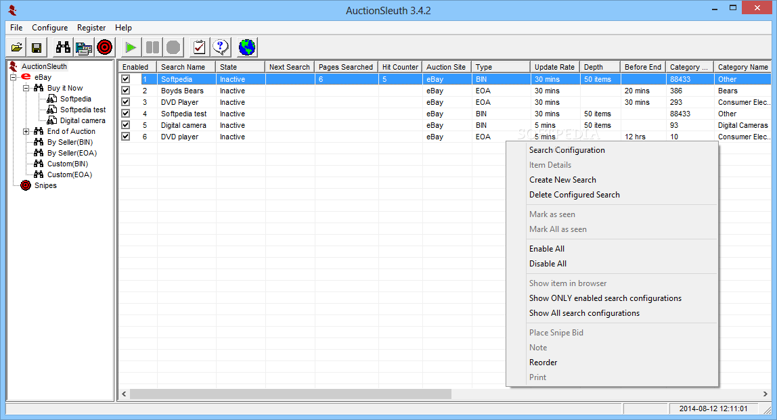Screen dimensions: 777x420
Task: Click the clipboard checkmark toolbar icon
Action: 199,47
